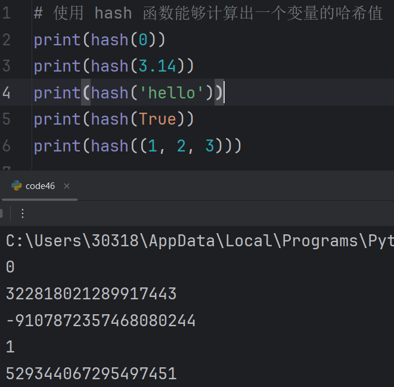This screenshot has width=394, height=387.
Task: Click the 'hello' string in the code
Action: coord(172,93)
